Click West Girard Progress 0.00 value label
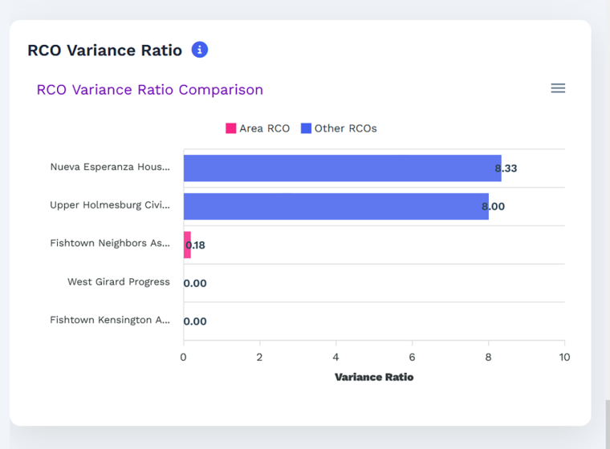 click(x=195, y=283)
